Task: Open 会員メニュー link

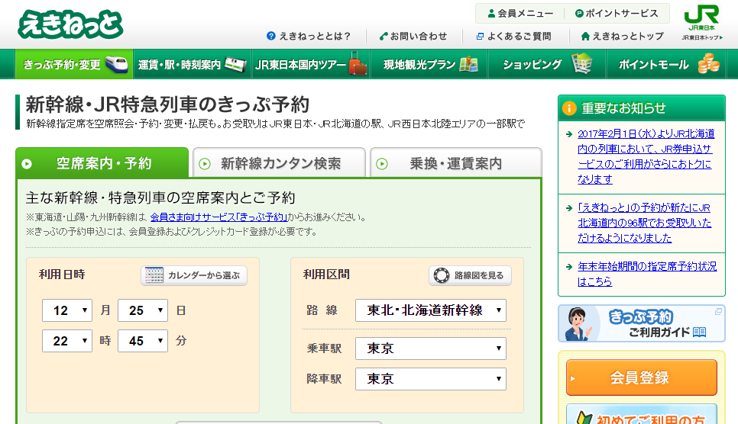Action: coord(520,14)
